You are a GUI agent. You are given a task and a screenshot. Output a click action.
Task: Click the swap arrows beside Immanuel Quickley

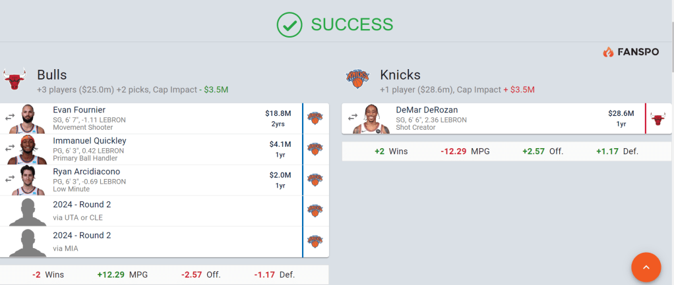pos(10,148)
